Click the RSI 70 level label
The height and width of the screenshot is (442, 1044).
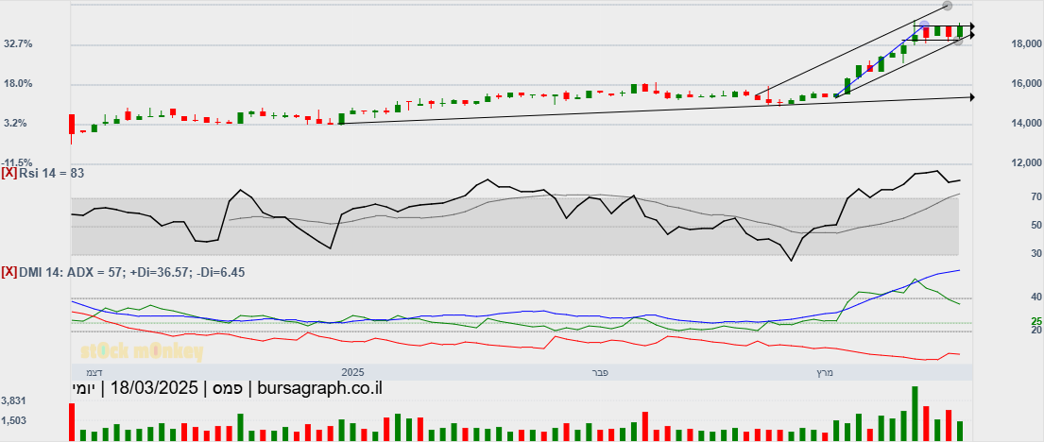(x=1036, y=197)
